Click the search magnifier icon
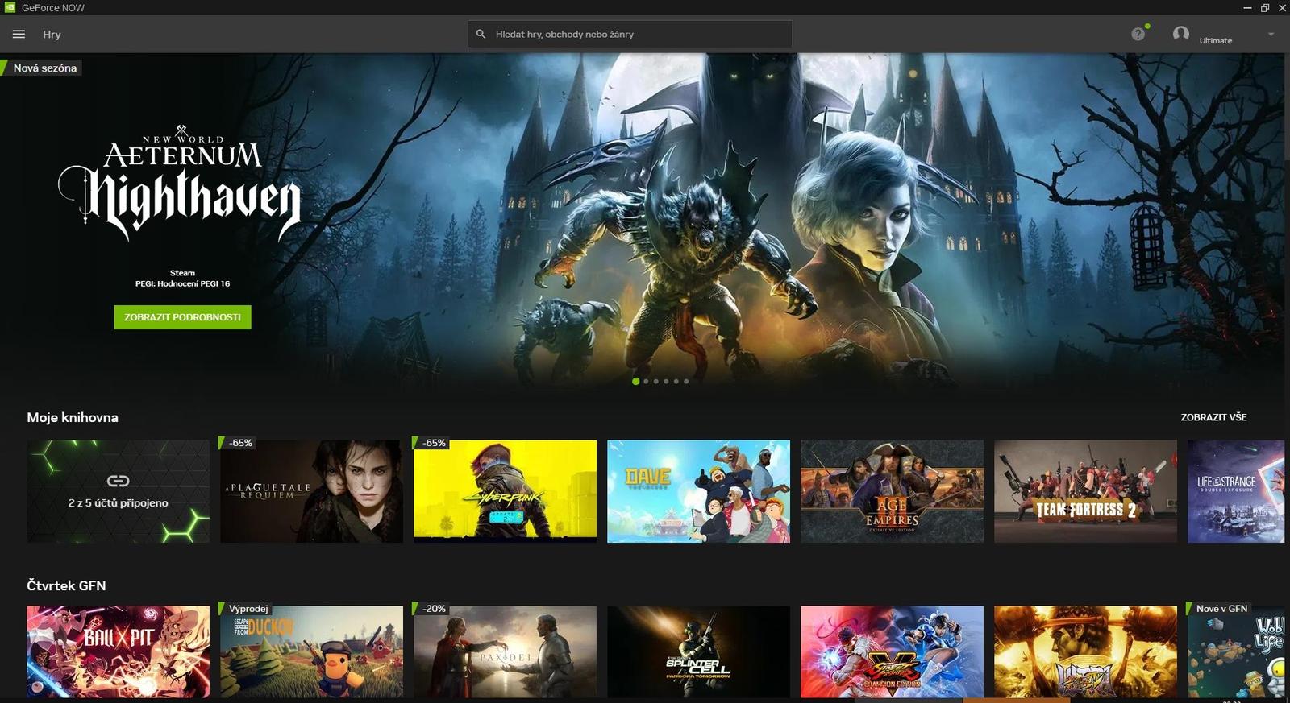 pos(481,35)
